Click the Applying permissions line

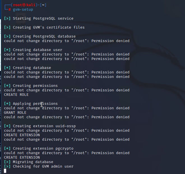35,104
